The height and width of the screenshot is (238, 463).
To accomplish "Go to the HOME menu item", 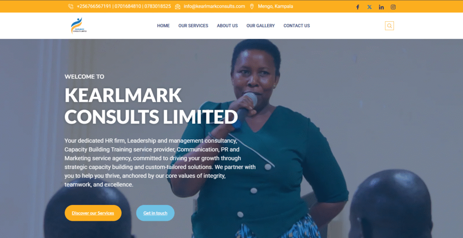I will (163, 26).
